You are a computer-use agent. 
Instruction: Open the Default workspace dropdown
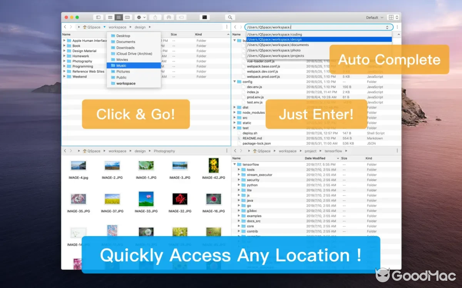374,17
